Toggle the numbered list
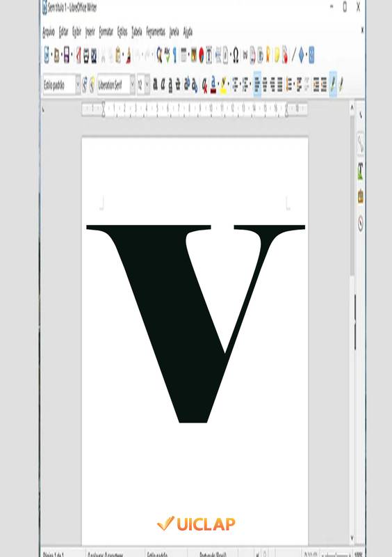The width and height of the screenshot is (392, 557). [245, 85]
